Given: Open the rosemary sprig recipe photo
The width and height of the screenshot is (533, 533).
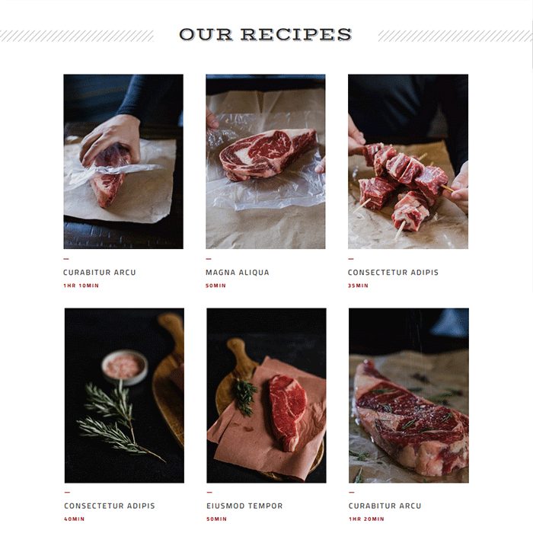Looking at the screenshot, I should [x=124, y=395].
